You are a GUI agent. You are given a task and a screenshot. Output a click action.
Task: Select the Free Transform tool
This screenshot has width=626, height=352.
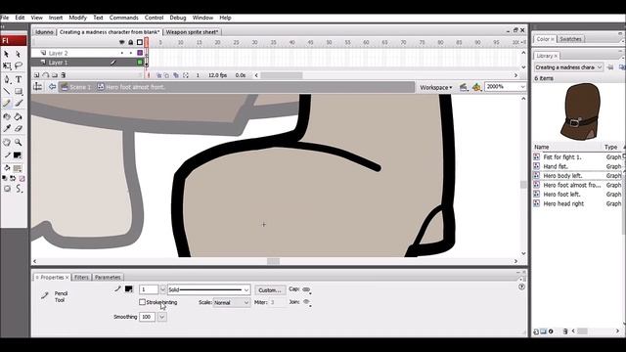(7, 66)
